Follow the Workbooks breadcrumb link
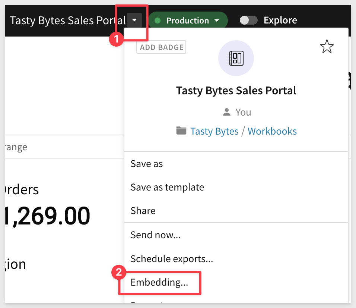 pos(272,131)
